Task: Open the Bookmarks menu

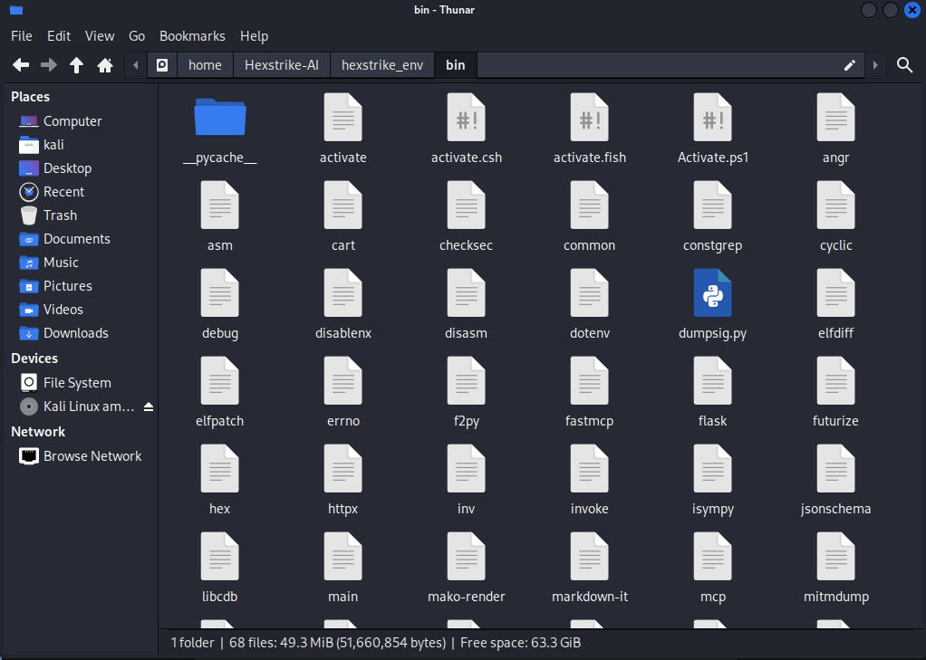Action: point(192,36)
